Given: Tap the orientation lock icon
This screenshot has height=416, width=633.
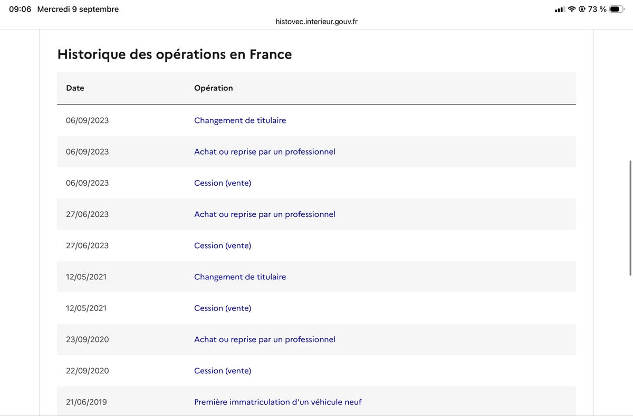Looking at the screenshot, I should pos(582,10).
